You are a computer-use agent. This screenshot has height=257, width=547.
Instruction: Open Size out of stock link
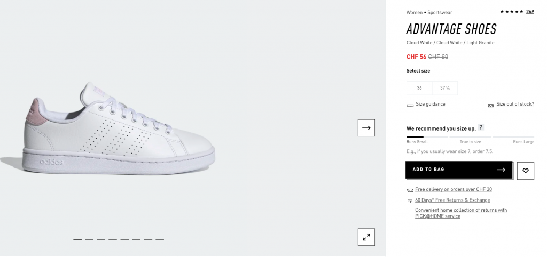coord(515,104)
